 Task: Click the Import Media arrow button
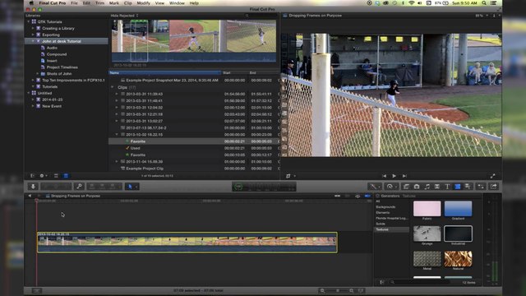(33, 187)
